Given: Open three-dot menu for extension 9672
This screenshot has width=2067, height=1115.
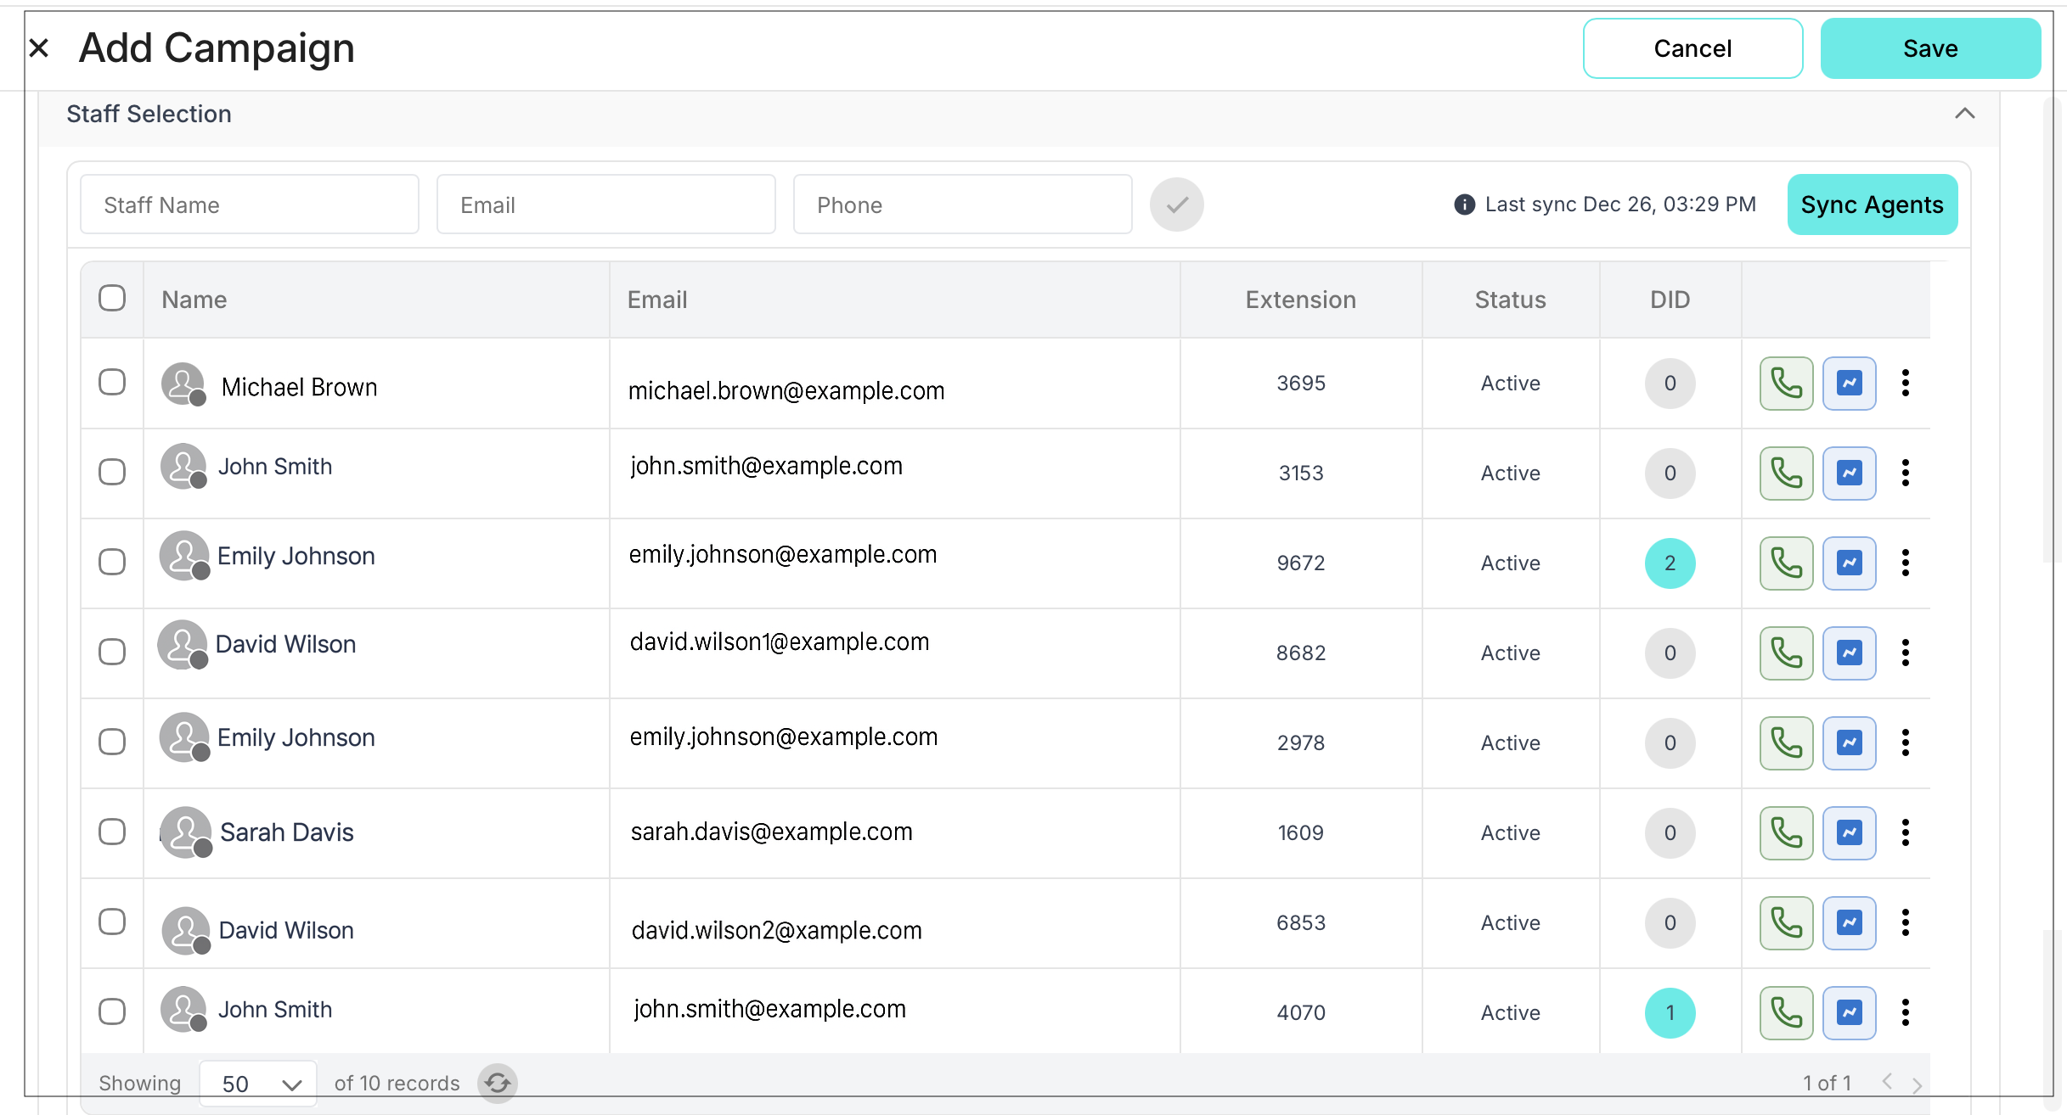Looking at the screenshot, I should (x=1906, y=563).
